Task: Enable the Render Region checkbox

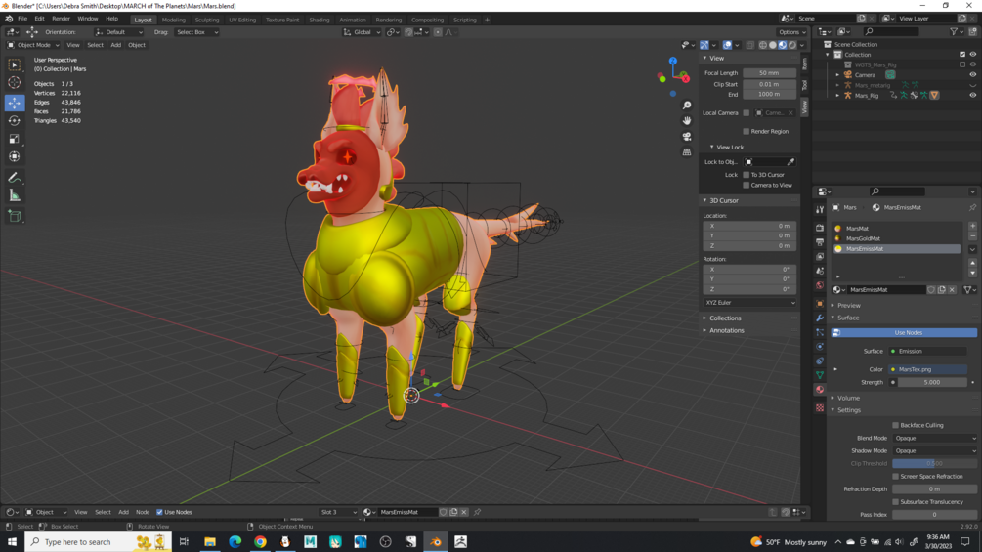Action: (746, 132)
